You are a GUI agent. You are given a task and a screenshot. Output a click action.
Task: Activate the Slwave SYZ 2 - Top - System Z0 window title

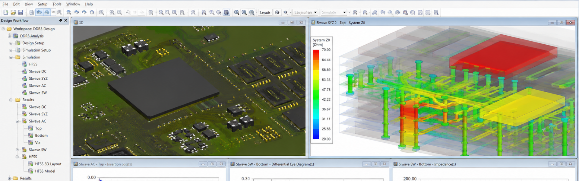point(340,23)
